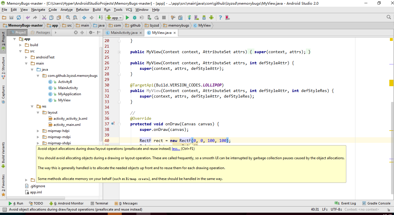Click the override gutter marker at line 37
Viewport: 394px width, 215px height.
(113, 124)
